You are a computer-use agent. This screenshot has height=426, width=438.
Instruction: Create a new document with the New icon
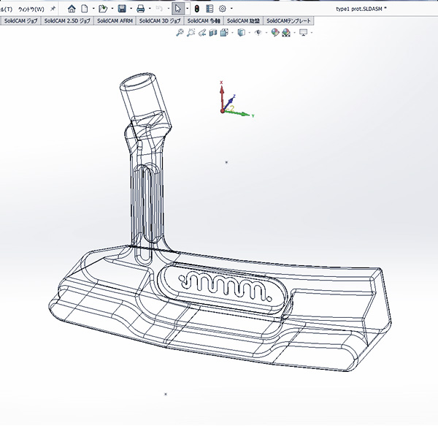pos(85,8)
